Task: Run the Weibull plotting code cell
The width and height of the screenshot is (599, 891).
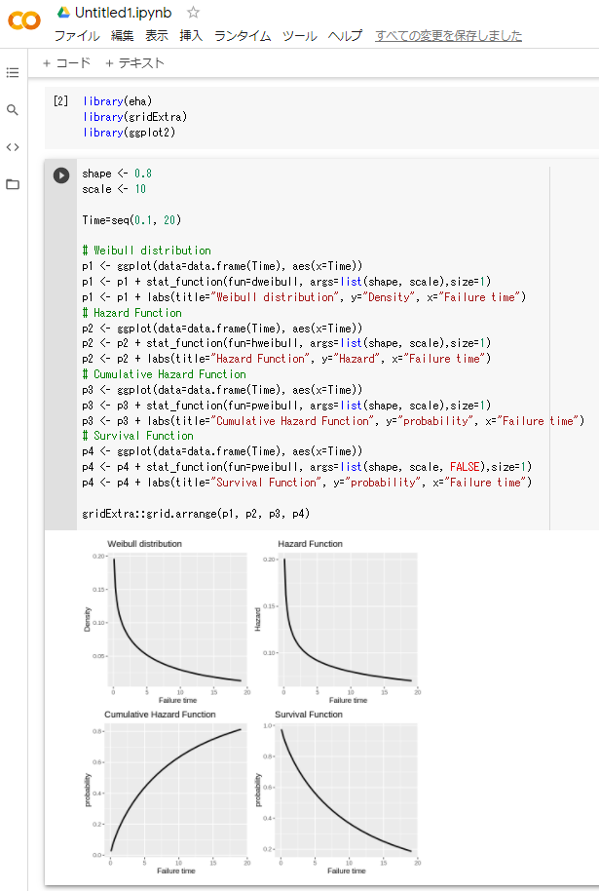Action: pyautogui.click(x=61, y=175)
